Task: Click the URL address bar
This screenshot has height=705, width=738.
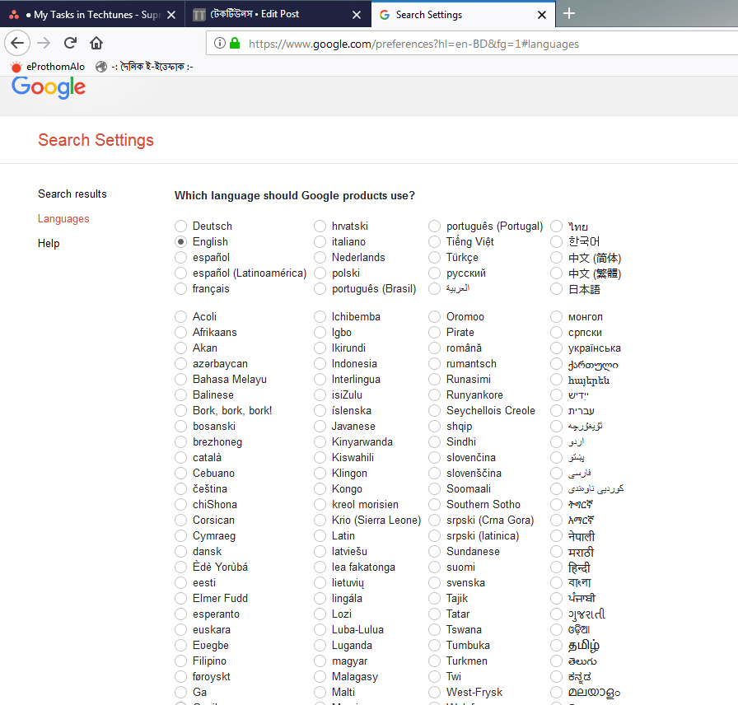Action: (x=472, y=44)
